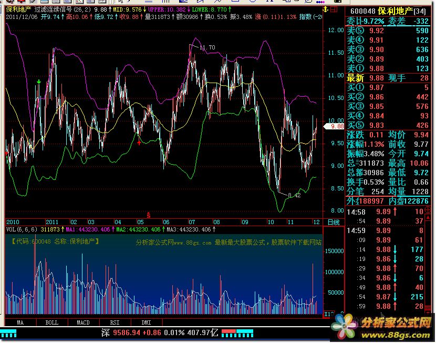
Task: Click the 最新 9.88 latest price row
Action: click(388, 78)
